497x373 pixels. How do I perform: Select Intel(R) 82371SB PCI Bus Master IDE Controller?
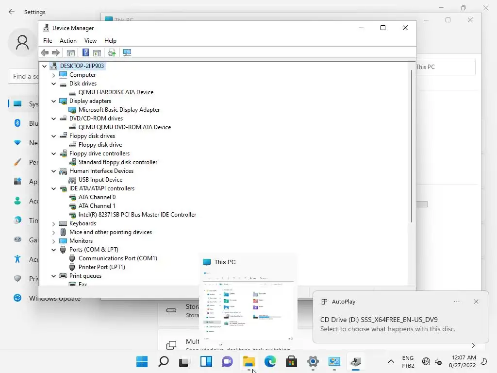click(x=137, y=215)
